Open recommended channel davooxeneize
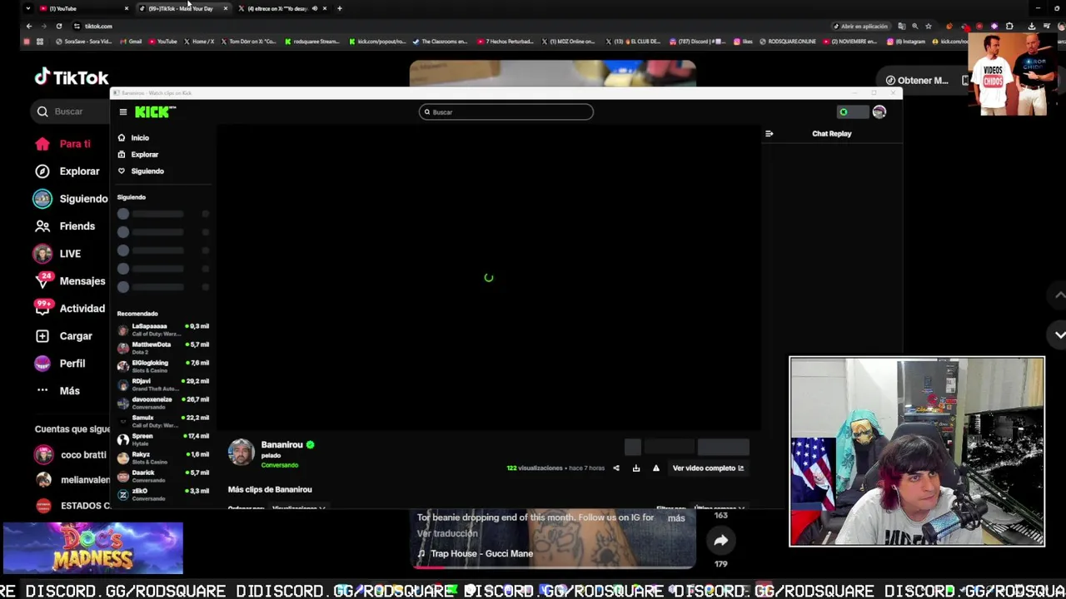The image size is (1066, 599). tap(163, 403)
